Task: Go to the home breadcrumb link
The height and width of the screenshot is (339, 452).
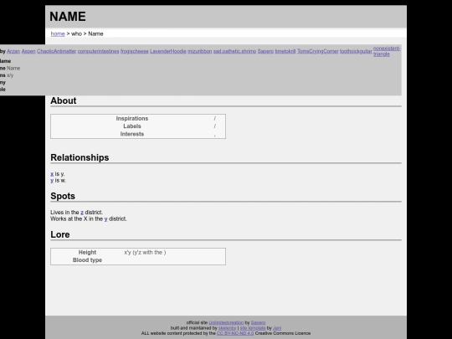Action: [58, 33]
